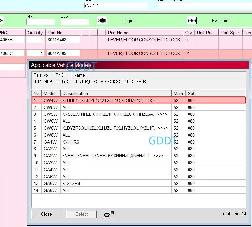Focus the Main group input field
This screenshot has width=252, height=227.
click(x=41, y=22)
